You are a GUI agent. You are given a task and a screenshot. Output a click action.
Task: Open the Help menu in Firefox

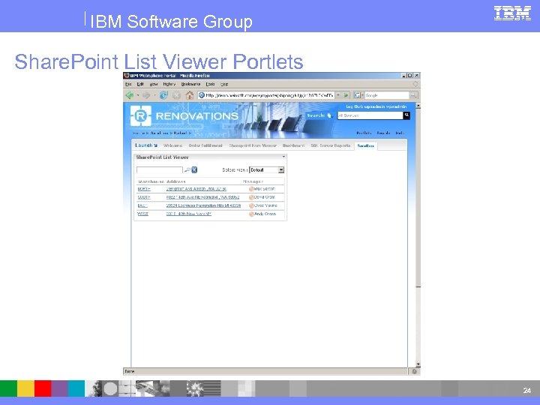pos(224,84)
